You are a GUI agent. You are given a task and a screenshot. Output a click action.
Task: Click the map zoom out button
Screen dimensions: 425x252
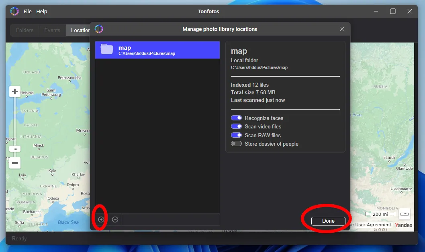tap(15, 163)
